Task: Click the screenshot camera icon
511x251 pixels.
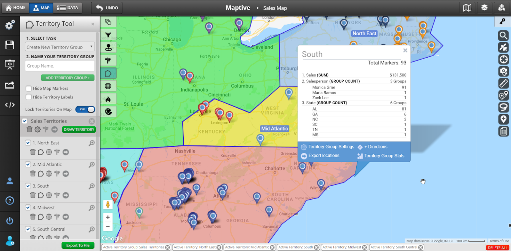Action: click(x=503, y=71)
